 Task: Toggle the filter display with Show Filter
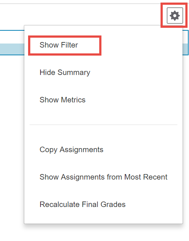[x=59, y=45]
